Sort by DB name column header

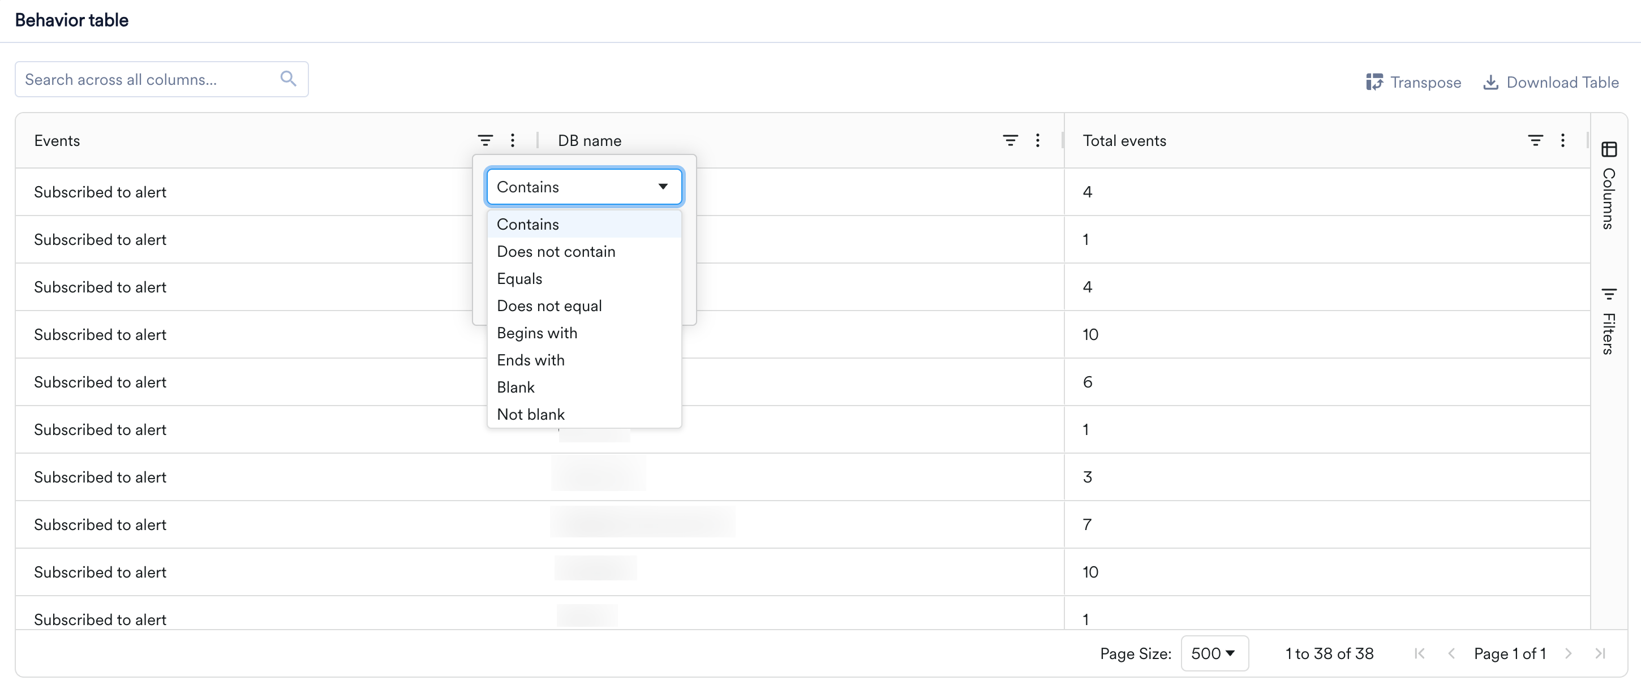589,141
